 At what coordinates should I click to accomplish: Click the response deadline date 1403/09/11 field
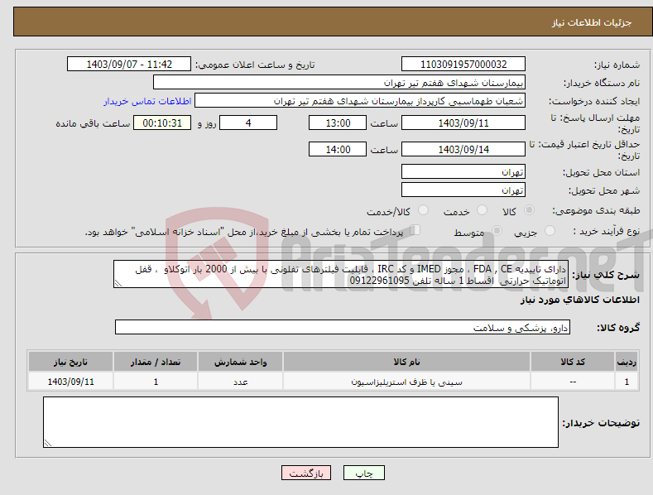coord(463,123)
